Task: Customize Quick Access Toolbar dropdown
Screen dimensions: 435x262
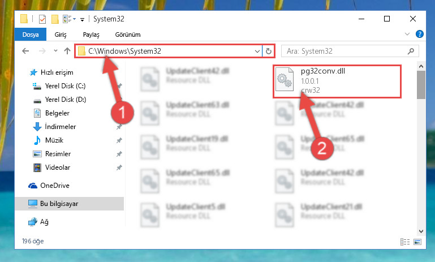Action: tap(82, 19)
